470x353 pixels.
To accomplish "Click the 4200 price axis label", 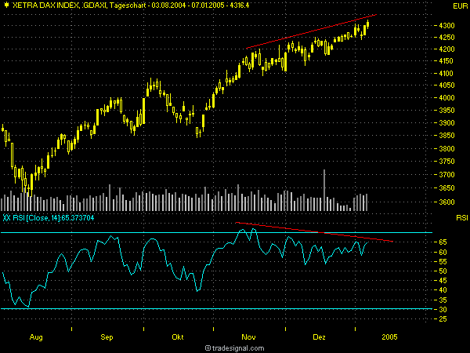I will coord(446,49).
